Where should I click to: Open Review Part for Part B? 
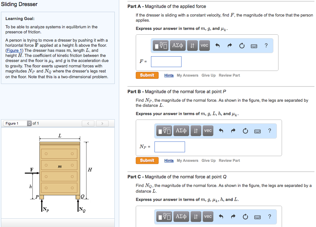pos(229,161)
